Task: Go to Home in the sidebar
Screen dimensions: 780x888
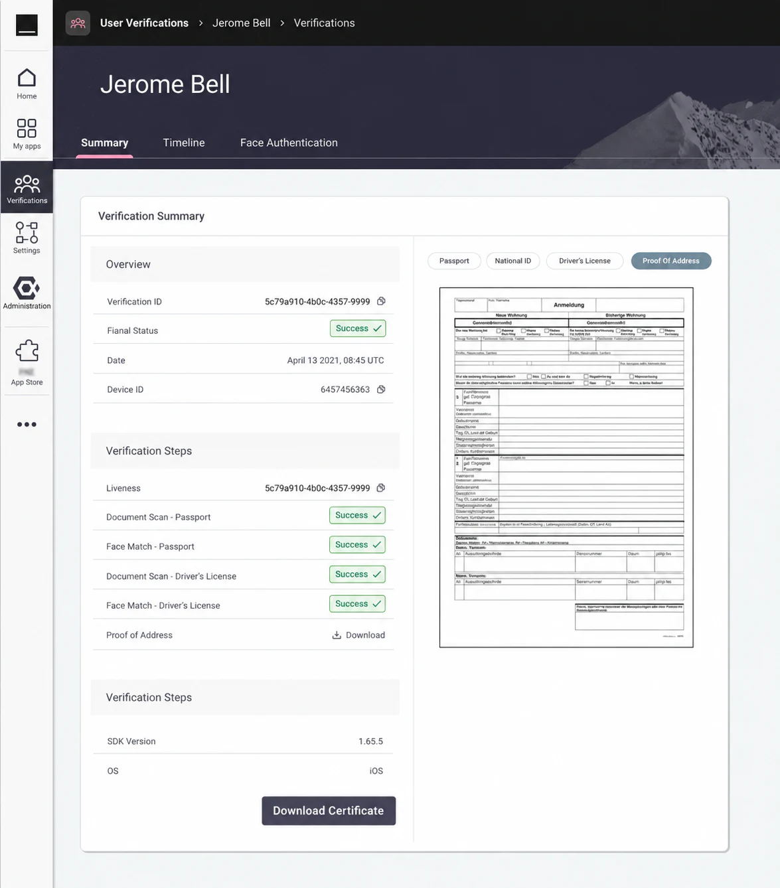Action: (x=27, y=84)
